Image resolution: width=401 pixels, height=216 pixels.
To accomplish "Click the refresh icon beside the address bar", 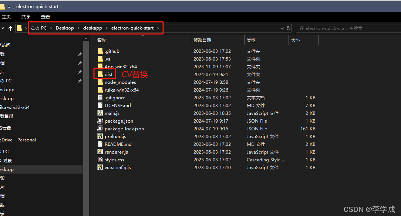I will 289,28.
